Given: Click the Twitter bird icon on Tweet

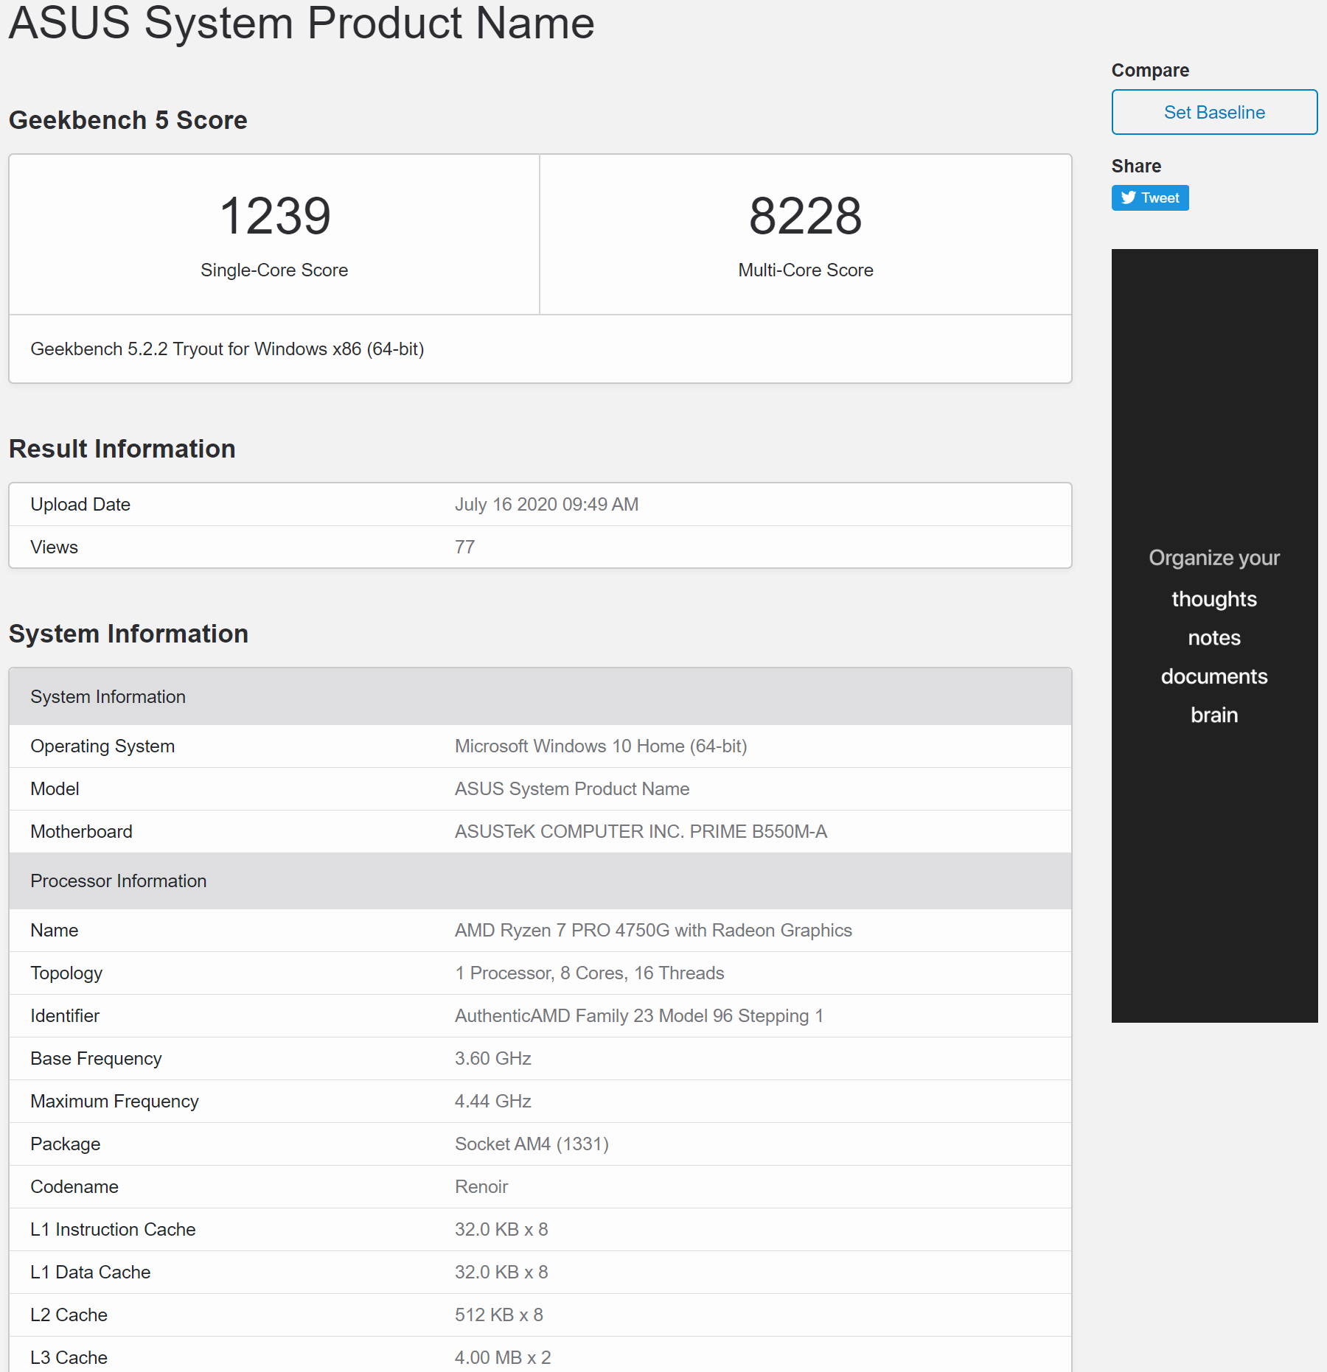Looking at the screenshot, I should pos(1128,197).
